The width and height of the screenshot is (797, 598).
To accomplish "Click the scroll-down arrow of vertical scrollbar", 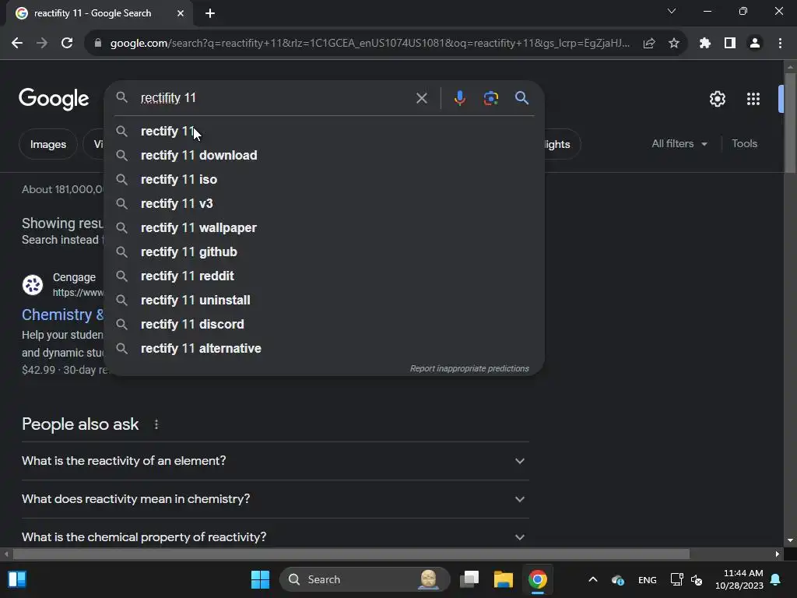I will tap(790, 540).
